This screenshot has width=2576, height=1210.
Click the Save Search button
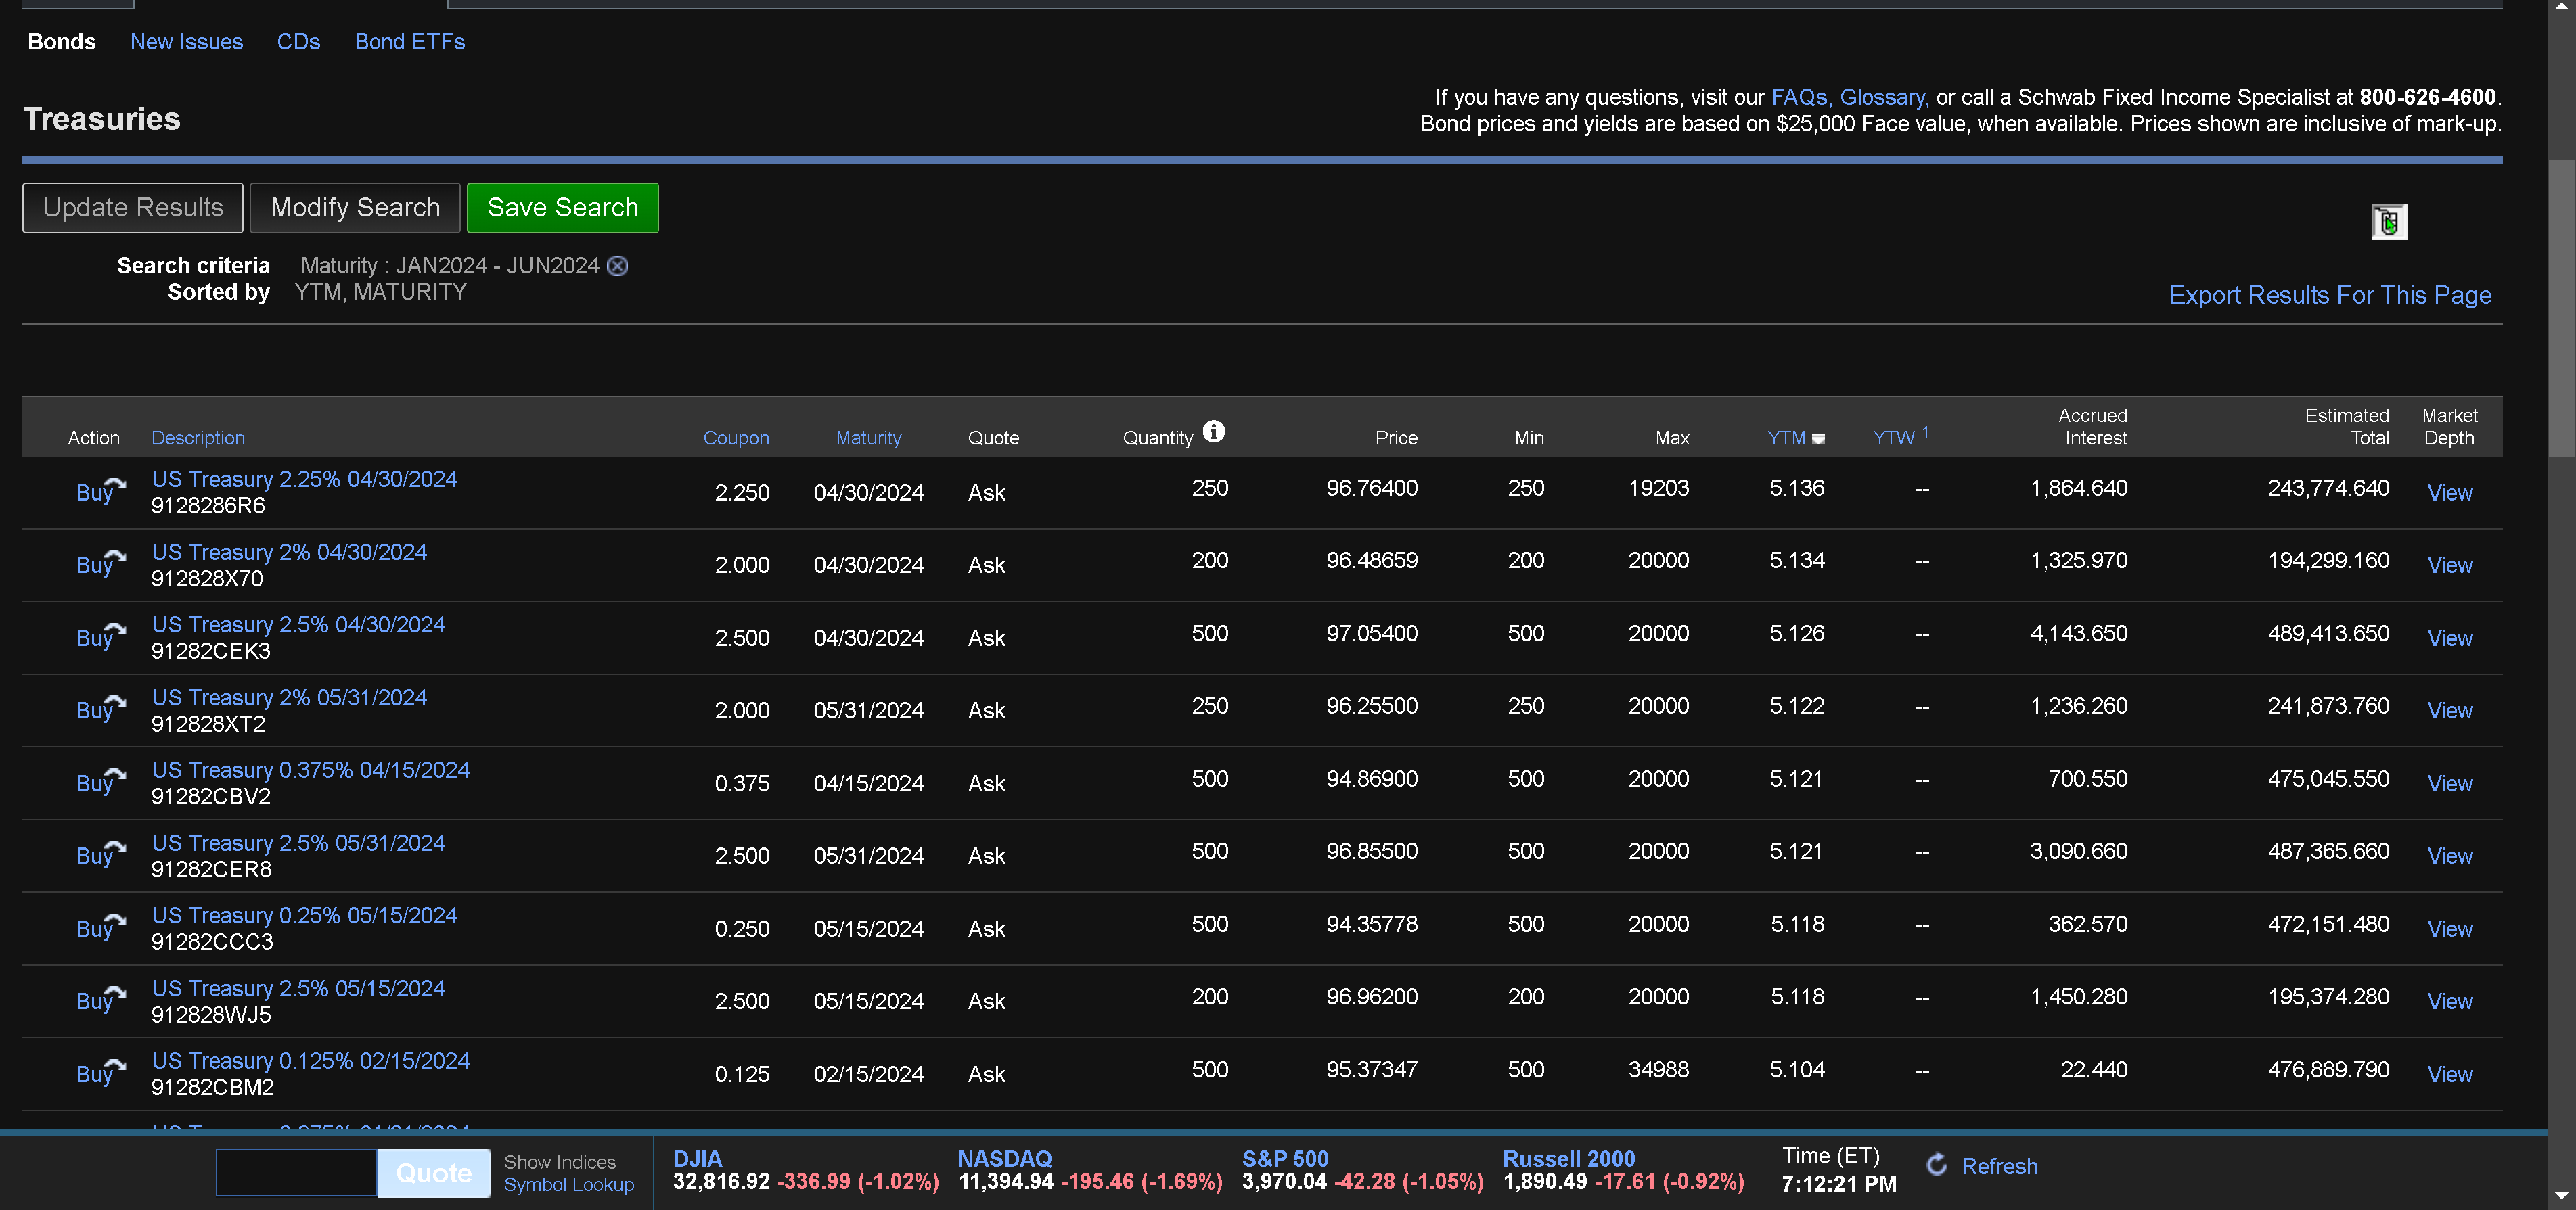(563, 208)
